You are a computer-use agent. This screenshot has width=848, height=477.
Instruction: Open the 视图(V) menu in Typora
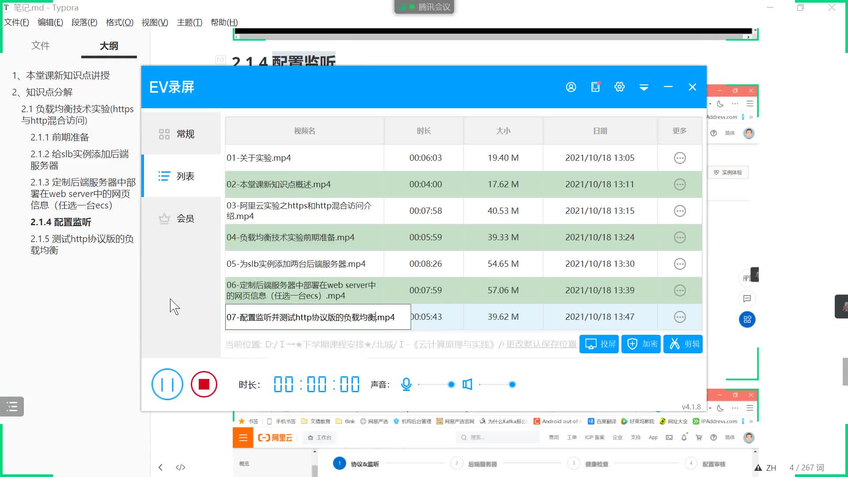pyautogui.click(x=155, y=22)
